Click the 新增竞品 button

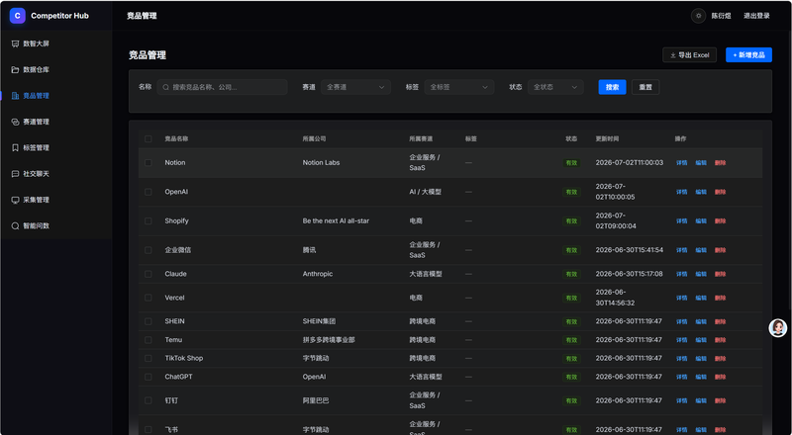pyautogui.click(x=748, y=55)
